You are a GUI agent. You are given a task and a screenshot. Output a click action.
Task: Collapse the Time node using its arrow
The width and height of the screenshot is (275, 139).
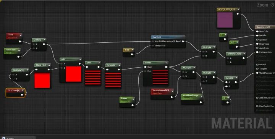(21, 36)
